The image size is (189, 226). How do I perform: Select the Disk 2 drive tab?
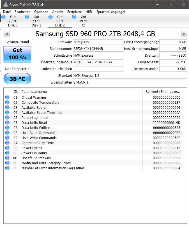pyautogui.click(x=60, y=21)
